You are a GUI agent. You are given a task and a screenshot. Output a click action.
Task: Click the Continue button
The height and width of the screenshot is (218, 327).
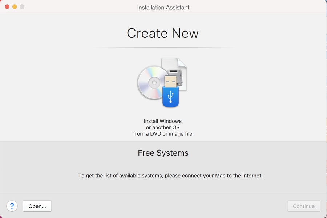click(303, 206)
